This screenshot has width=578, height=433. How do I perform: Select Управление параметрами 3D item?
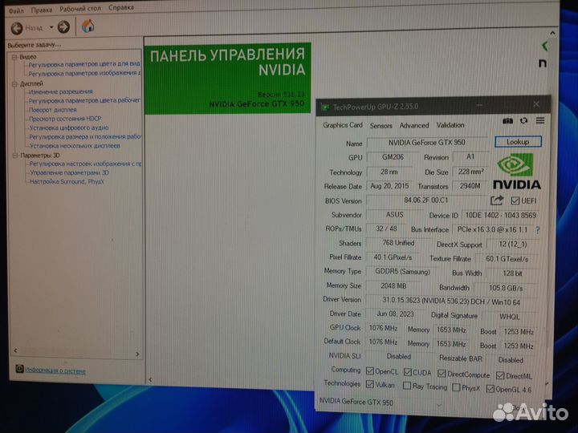click(69, 172)
